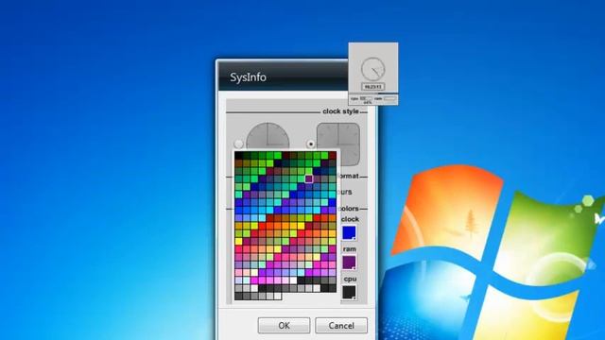Open the black cpu color swatch
The height and width of the screenshot is (340, 605).
point(349,292)
